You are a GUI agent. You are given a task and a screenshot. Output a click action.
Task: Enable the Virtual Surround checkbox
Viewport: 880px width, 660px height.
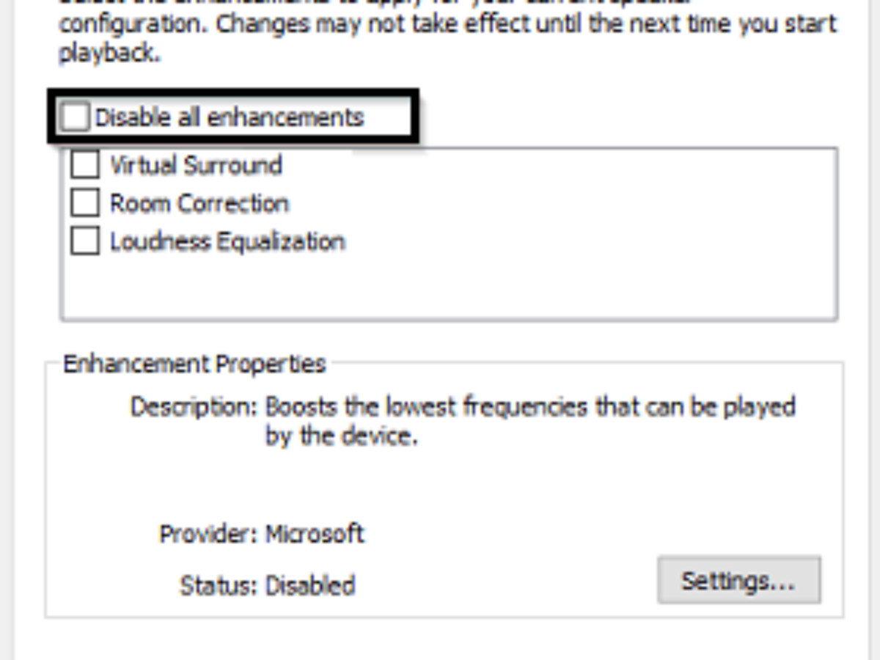85,164
